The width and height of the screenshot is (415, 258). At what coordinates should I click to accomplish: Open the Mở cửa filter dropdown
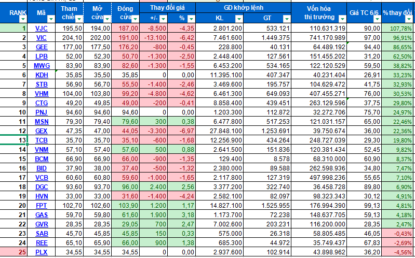tap(107, 19)
